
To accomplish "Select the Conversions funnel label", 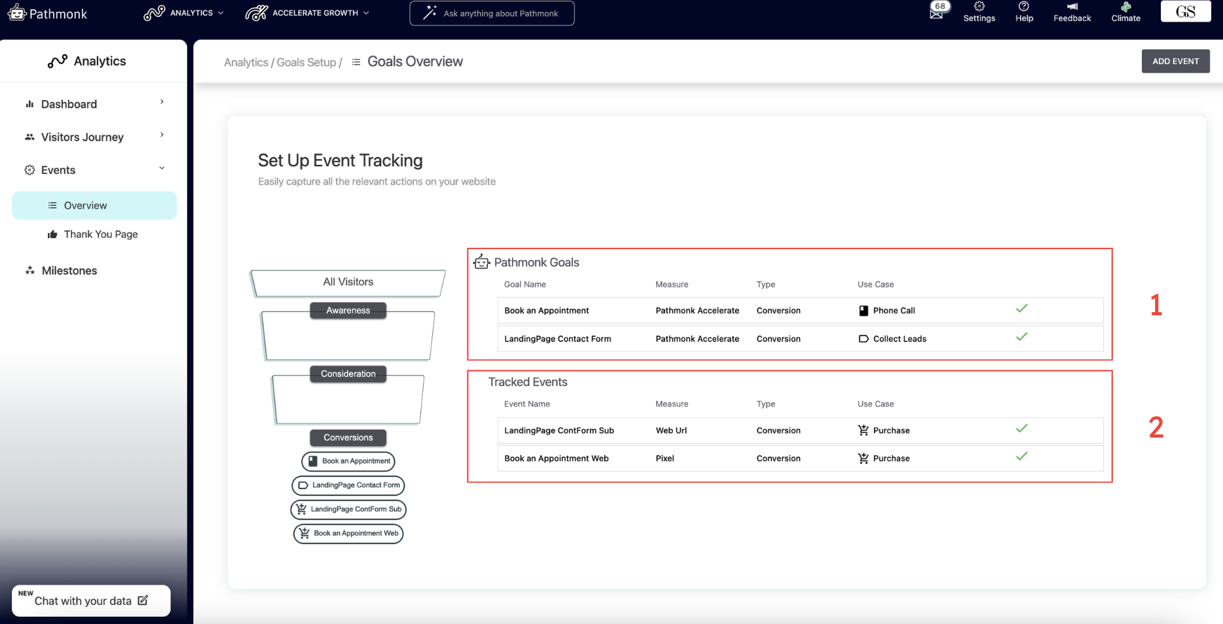I will coord(348,438).
